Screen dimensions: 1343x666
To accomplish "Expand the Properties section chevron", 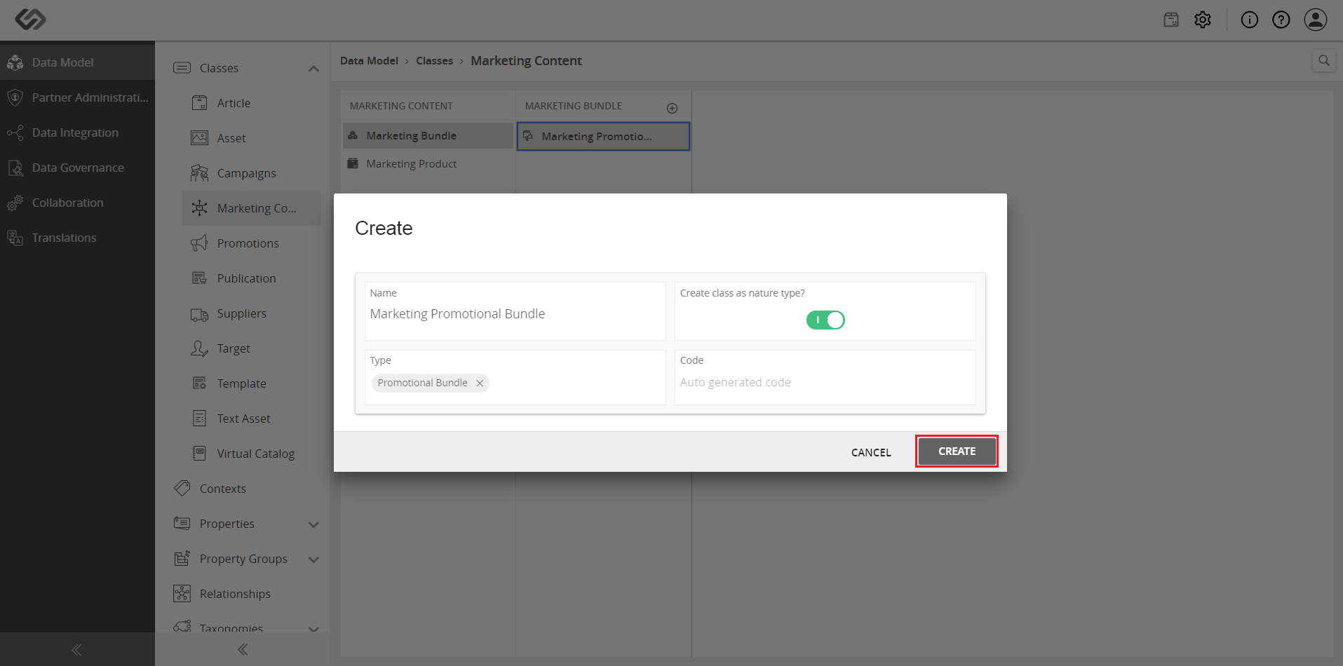I will [313, 524].
